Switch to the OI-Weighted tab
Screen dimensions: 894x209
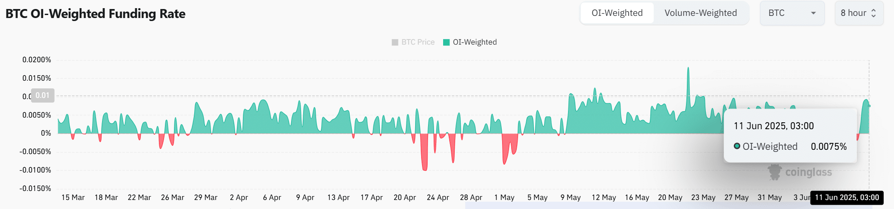click(617, 13)
